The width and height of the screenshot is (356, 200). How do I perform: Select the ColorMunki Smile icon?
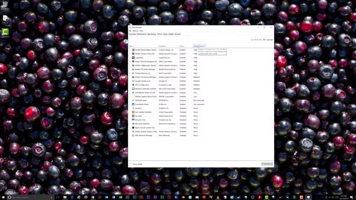click(x=133, y=104)
